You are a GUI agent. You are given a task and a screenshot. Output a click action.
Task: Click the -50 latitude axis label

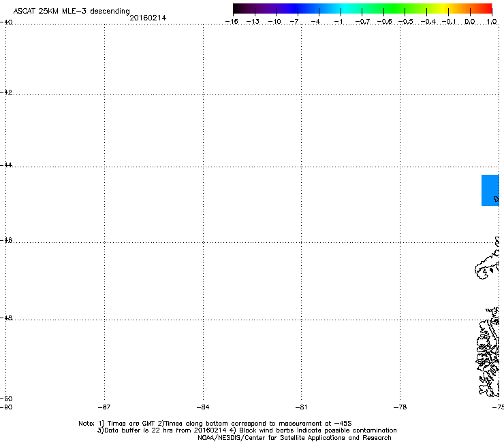pyautogui.click(x=6, y=399)
